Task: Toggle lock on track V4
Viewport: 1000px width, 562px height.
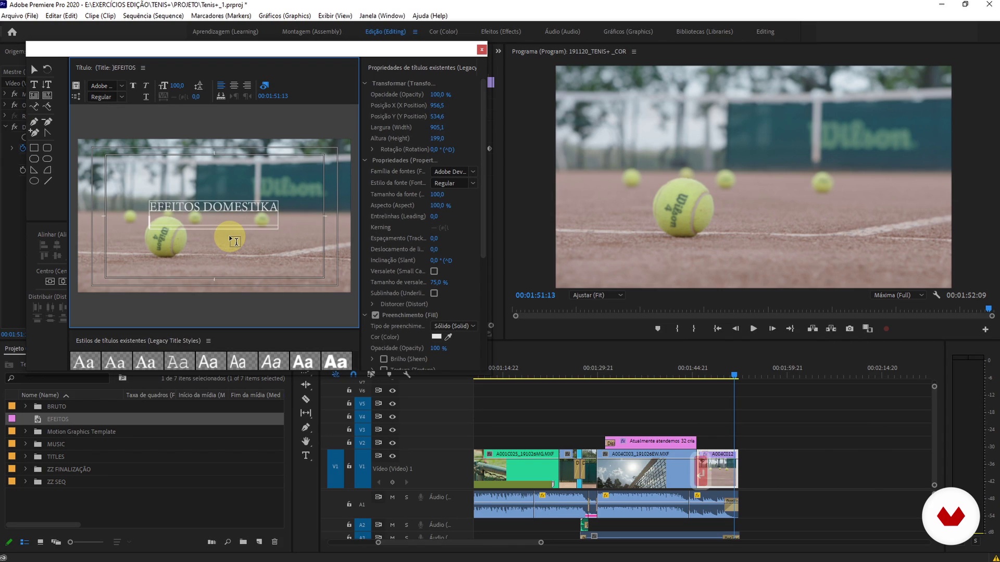Action: point(349,416)
